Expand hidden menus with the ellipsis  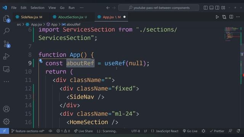pos(82,8)
